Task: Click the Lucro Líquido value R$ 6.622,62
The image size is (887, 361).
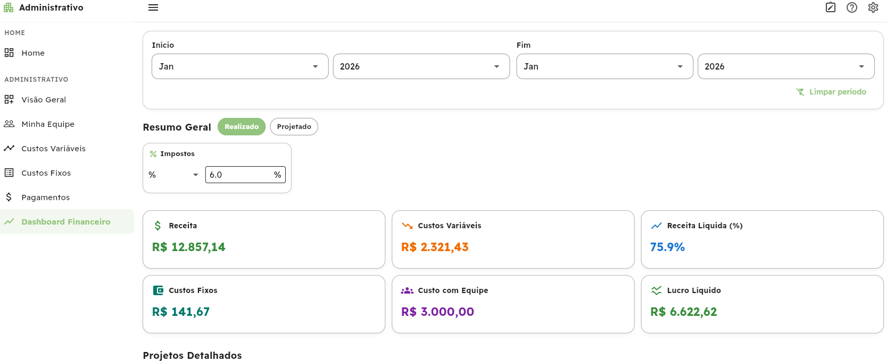Action: click(x=684, y=312)
